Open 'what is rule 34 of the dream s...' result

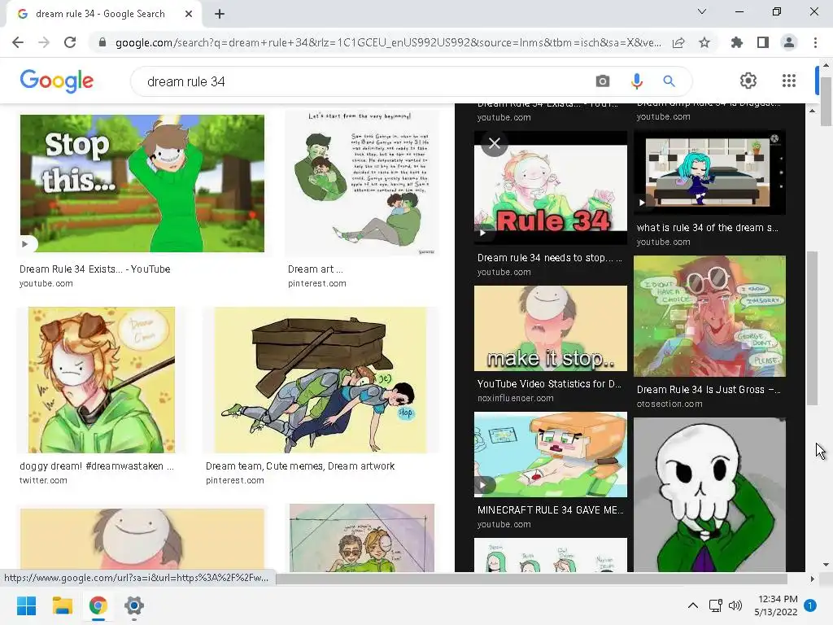pos(707,228)
